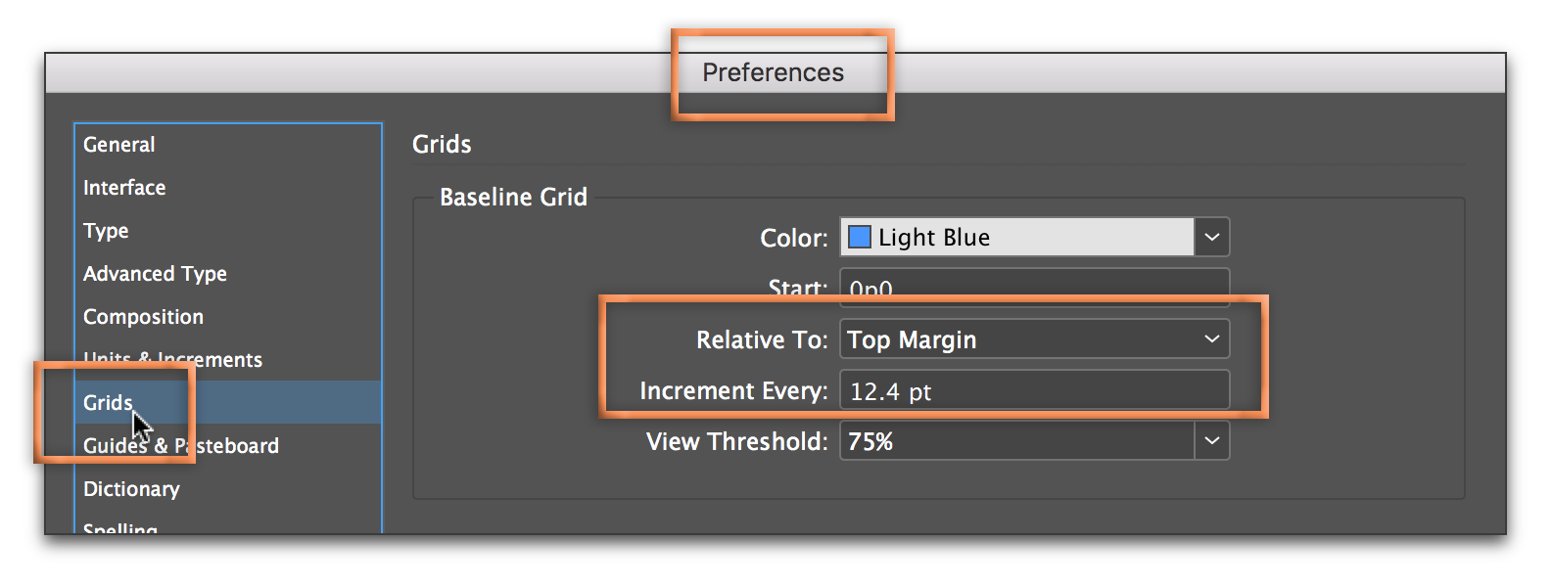Screen dimensions: 1552x586
Task: Switch to the Type preferences pane
Action: tap(106, 231)
